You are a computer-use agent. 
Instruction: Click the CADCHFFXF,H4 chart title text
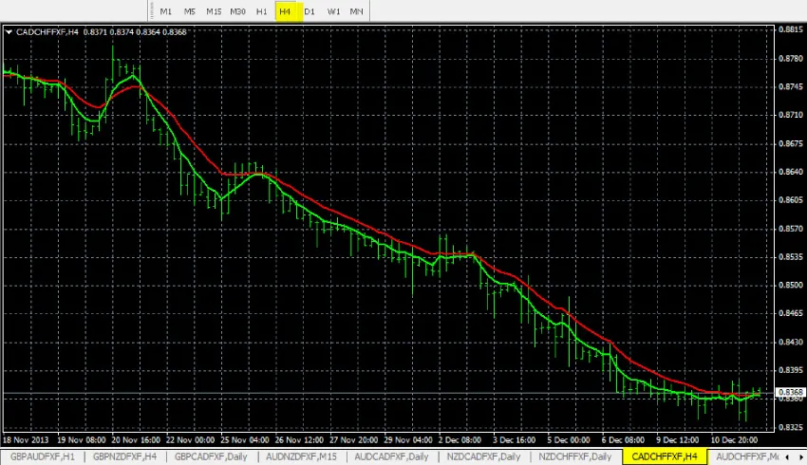[47, 32]
